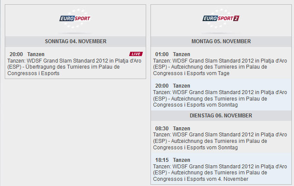
Task: Open the 01:00 Tanzen entry on Monday
Action: (x=221, y=63)
